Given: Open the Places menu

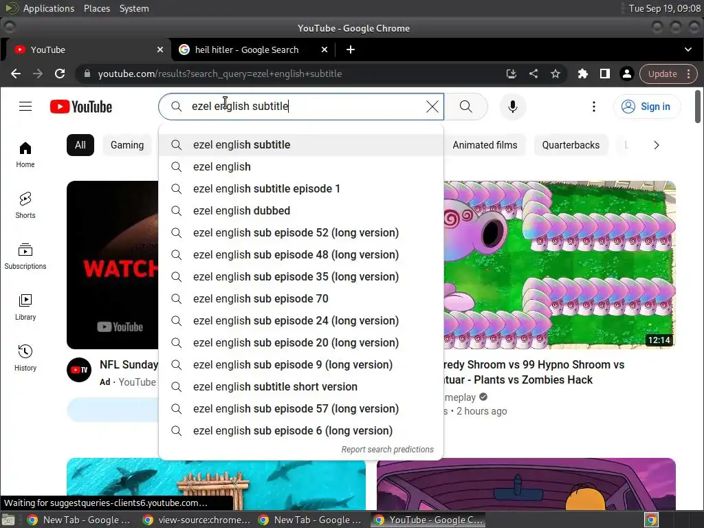Looking at the screenshot, I should [96, 8].
